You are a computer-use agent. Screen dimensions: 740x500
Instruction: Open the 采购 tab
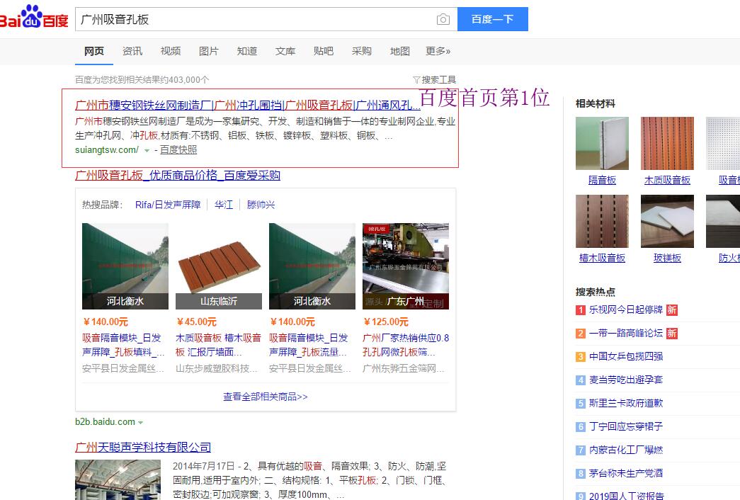[362, 51]
